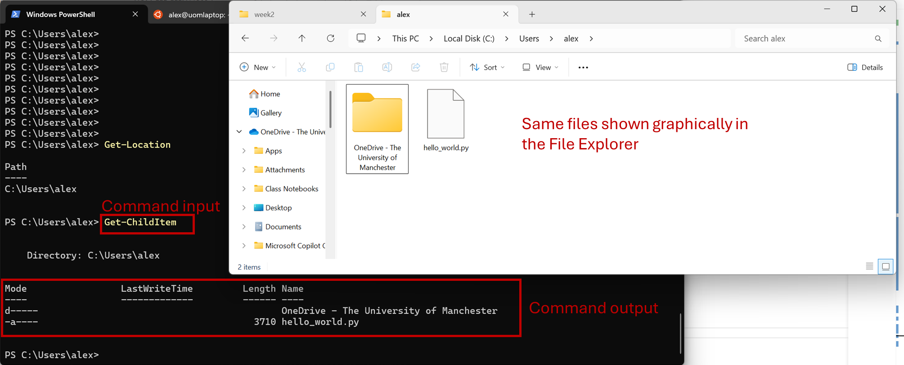This screenshot has width=904, height=365.
Task: Click the Share icon in toolbar
Action: 415,68
